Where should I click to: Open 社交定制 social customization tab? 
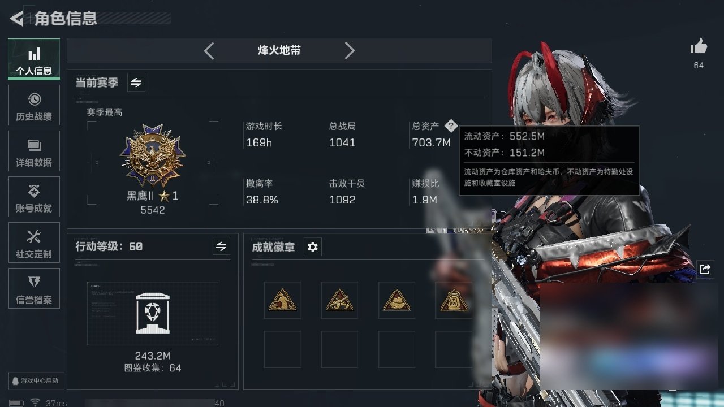tap(34, 243)
